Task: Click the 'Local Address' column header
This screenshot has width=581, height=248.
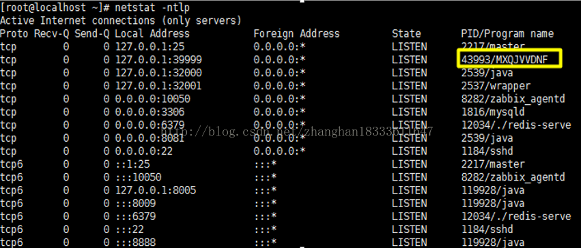Action: click(x=152, y=33)
